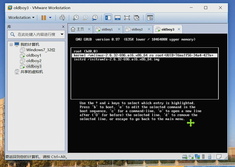Select oldboy3 in the library tree
This screenshot has width=235, height=167.
point(34,66)
